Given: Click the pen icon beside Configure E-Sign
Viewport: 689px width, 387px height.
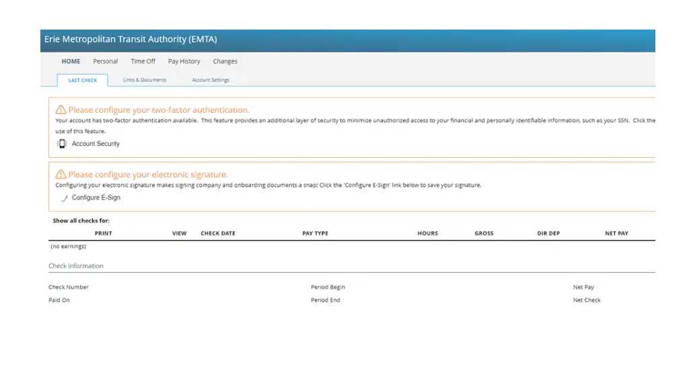Looking at the screenshot, I should (65, 198).
